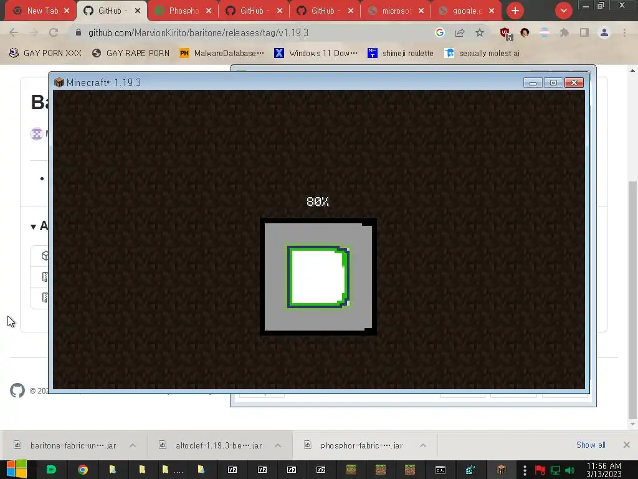Open Google lens icon in address bar
Viewport: 638px width, 479px height.
pos(439,32)
